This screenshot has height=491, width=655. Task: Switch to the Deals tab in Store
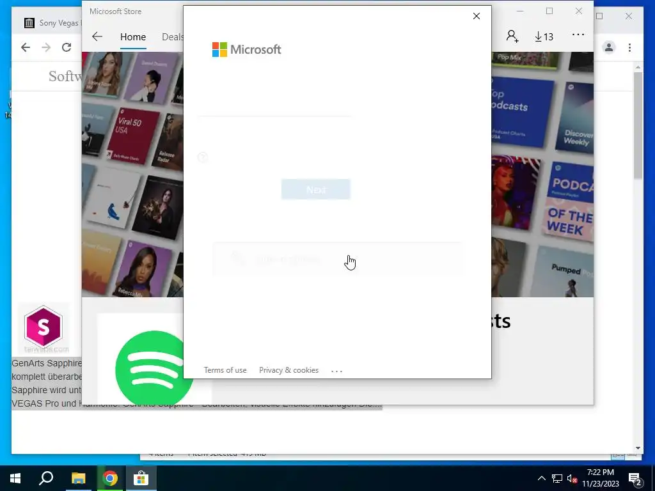[x=173, y=36]
